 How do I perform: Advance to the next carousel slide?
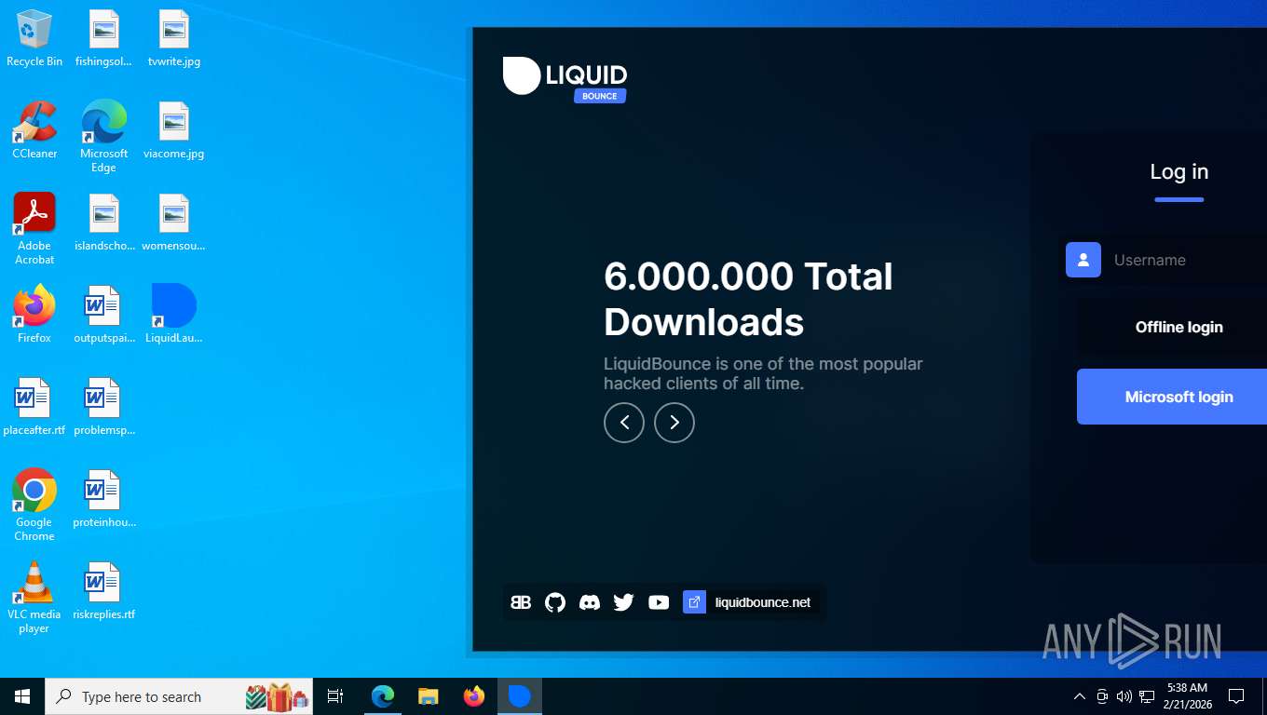pyautogui.click(x=674, y=423)
